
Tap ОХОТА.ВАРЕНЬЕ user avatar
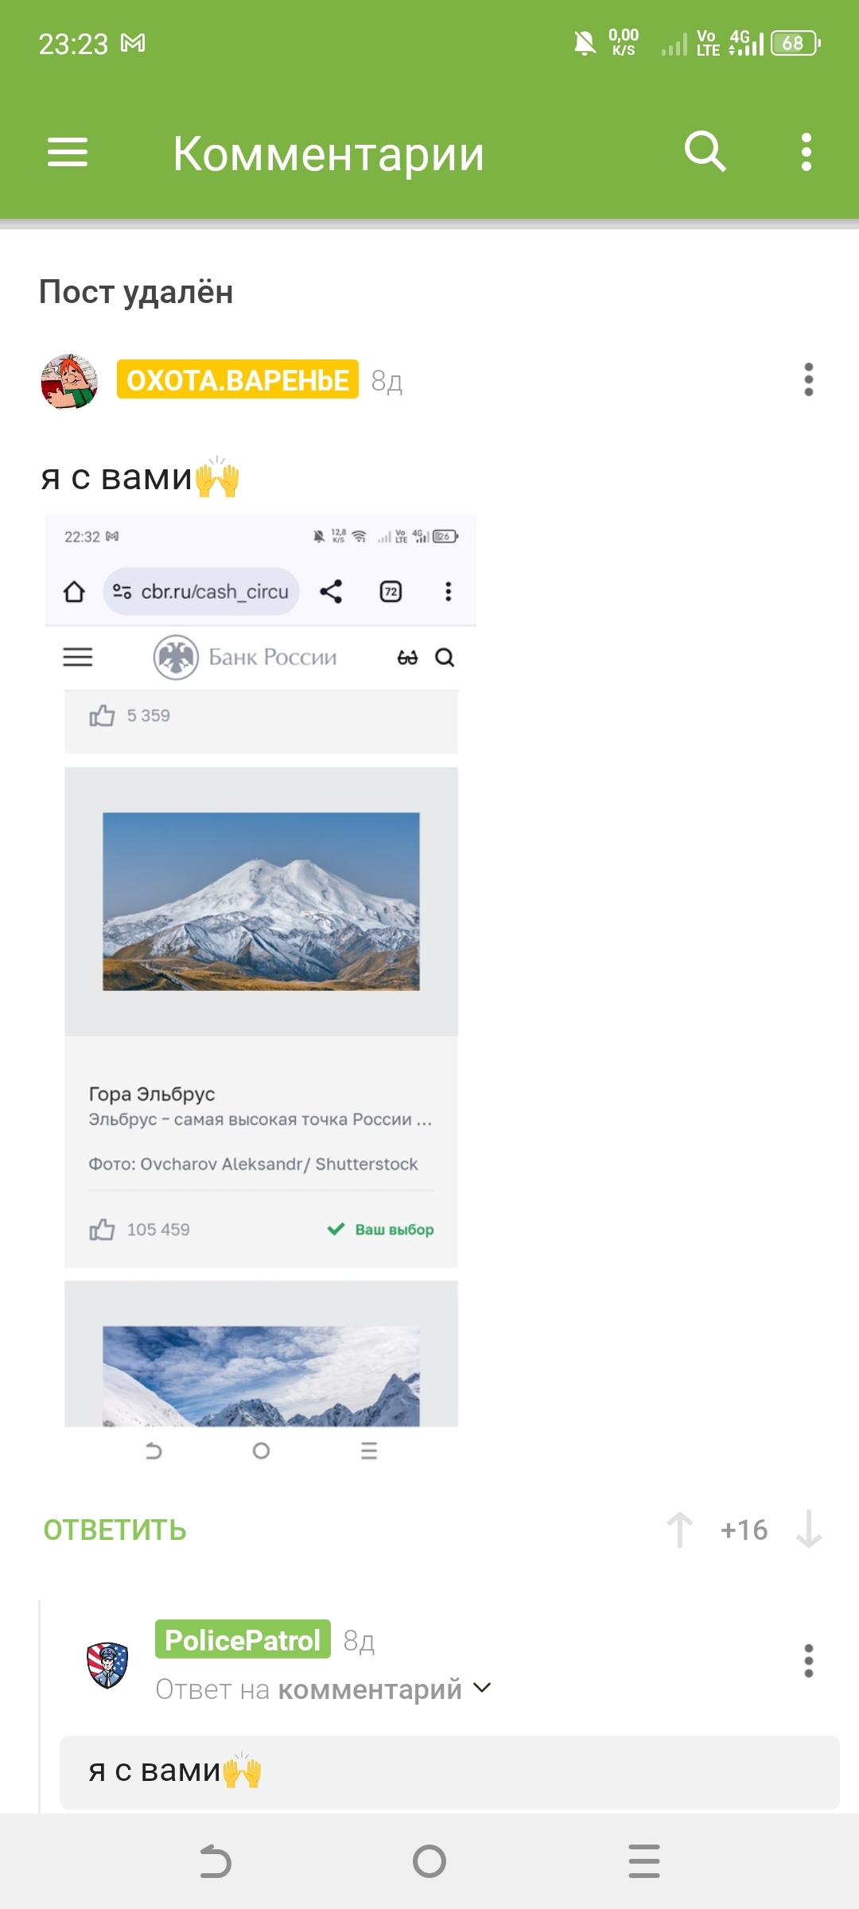69,382
